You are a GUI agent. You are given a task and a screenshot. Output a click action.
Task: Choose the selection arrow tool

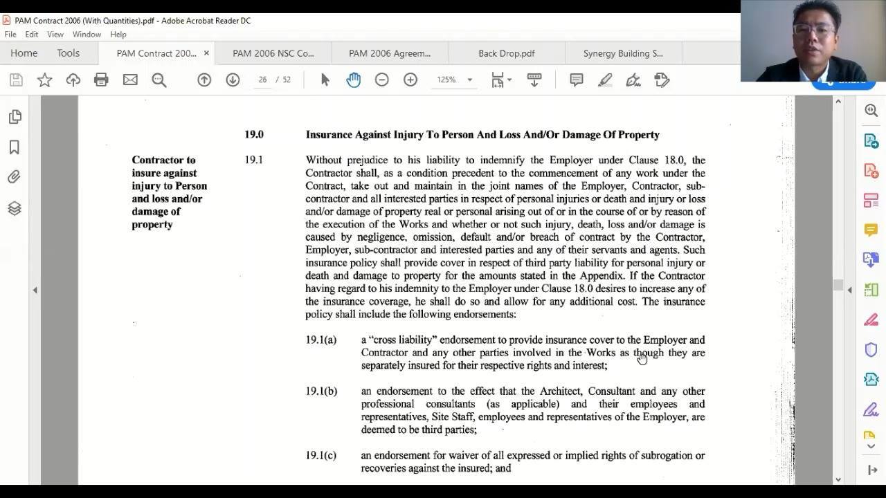[x=325, y=80]
